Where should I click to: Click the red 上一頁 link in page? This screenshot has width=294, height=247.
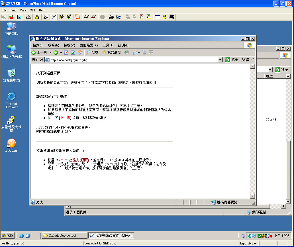click(65, 118)
